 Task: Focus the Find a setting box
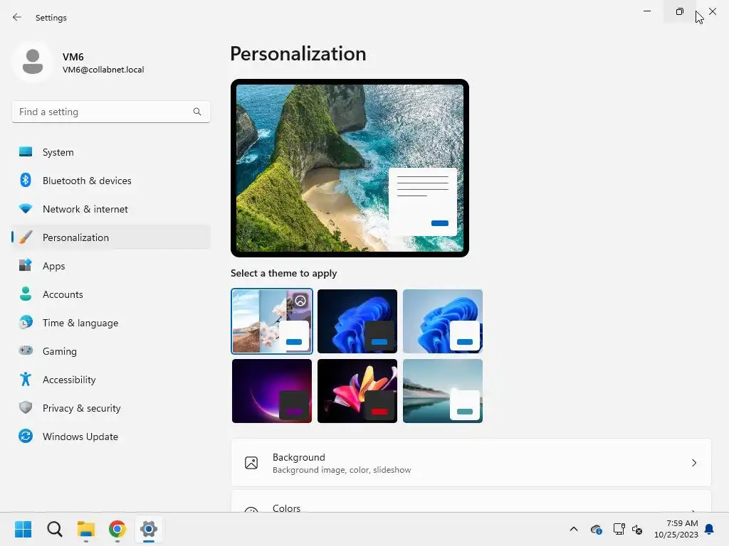[x=111, y=112]
